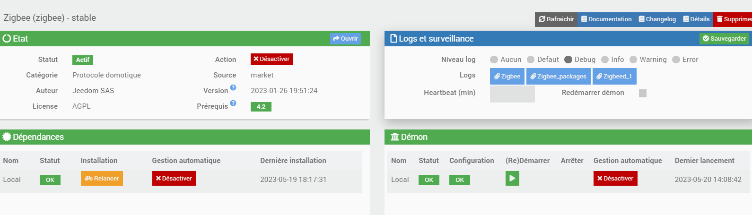Click the Prérequis help question mark icon

(233, 103)
